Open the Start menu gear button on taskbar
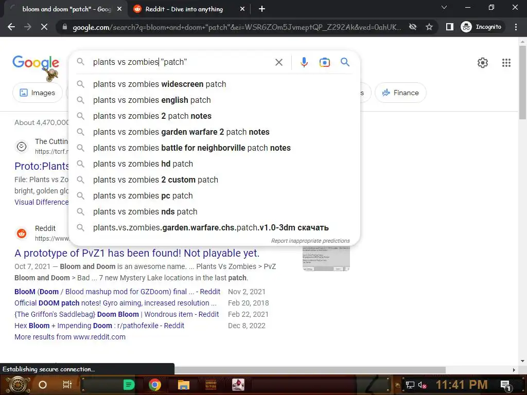Viewport: 527px width, 395px height. (x=18, y=385)
